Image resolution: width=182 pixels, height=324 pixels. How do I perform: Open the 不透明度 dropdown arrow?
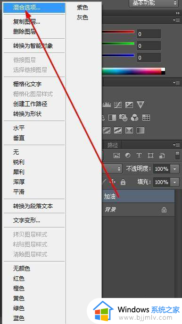pos(175,169)
